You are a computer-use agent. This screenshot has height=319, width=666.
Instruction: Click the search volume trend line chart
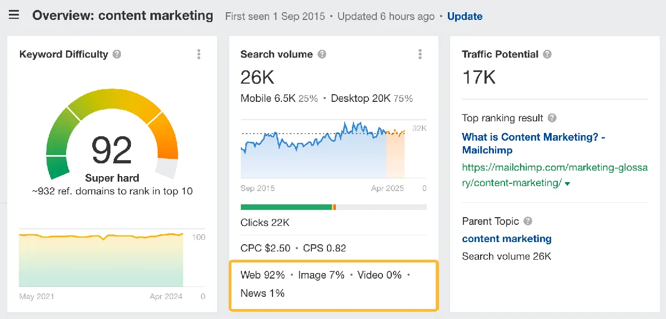(x=323, y=148)
